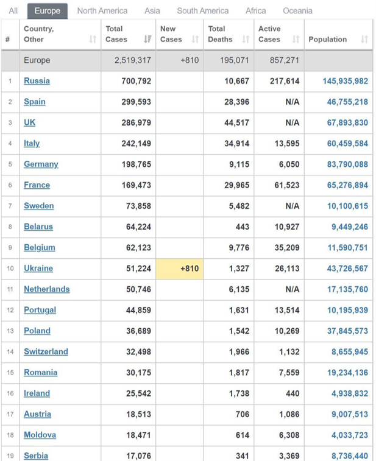
Task: Click Ukraine's highlighted +810 new cases cell
Action: coord(179,269)
